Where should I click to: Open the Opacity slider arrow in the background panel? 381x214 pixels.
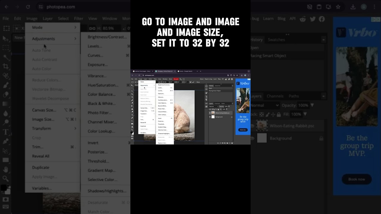point(312,105)
